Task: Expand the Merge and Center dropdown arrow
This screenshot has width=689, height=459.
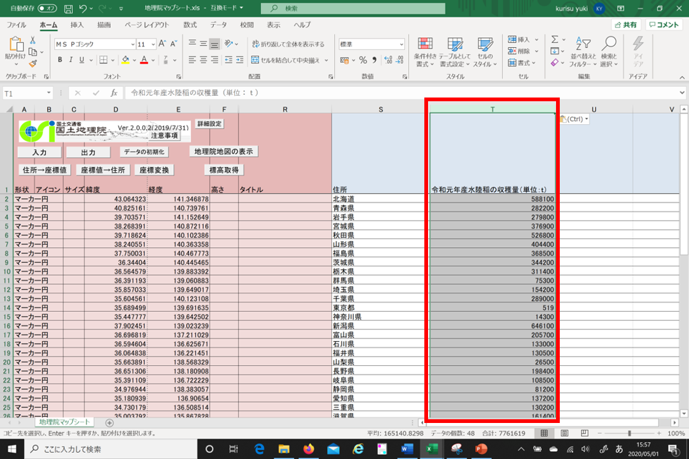Action: (327, 60)
